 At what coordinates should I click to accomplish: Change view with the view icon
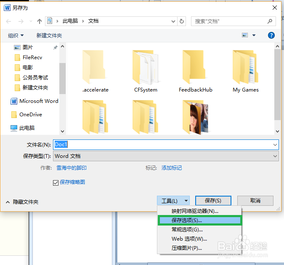pos(245,35)
